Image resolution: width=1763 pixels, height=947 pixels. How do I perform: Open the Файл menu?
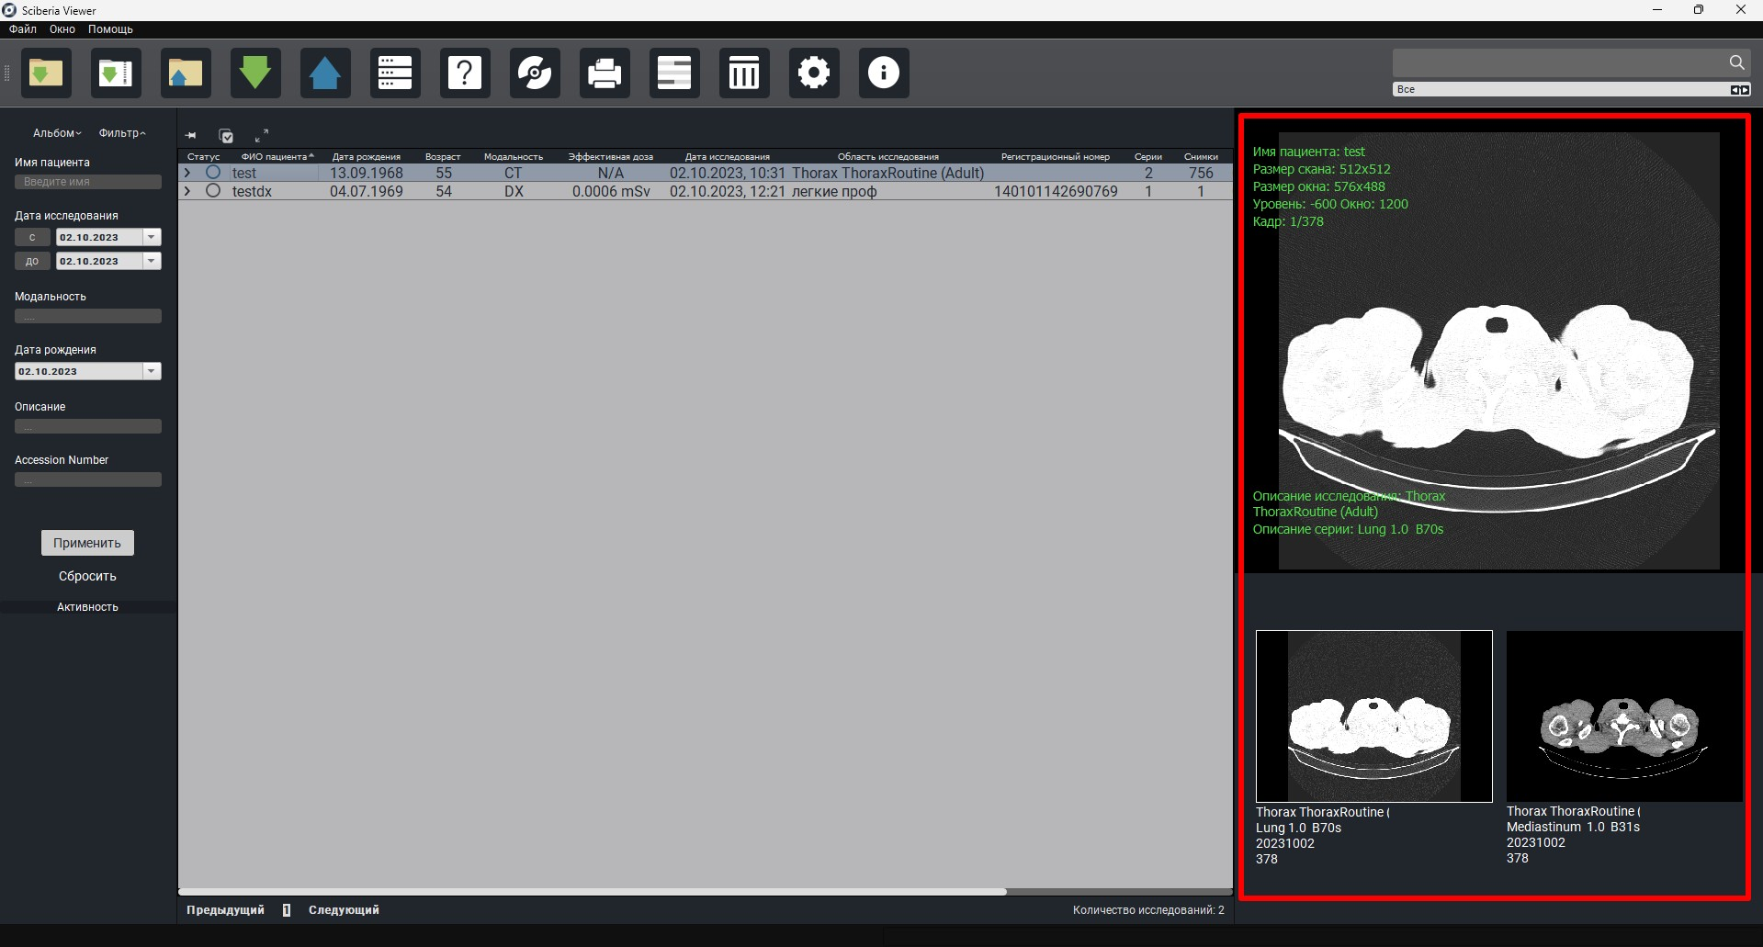coord(23,29)
